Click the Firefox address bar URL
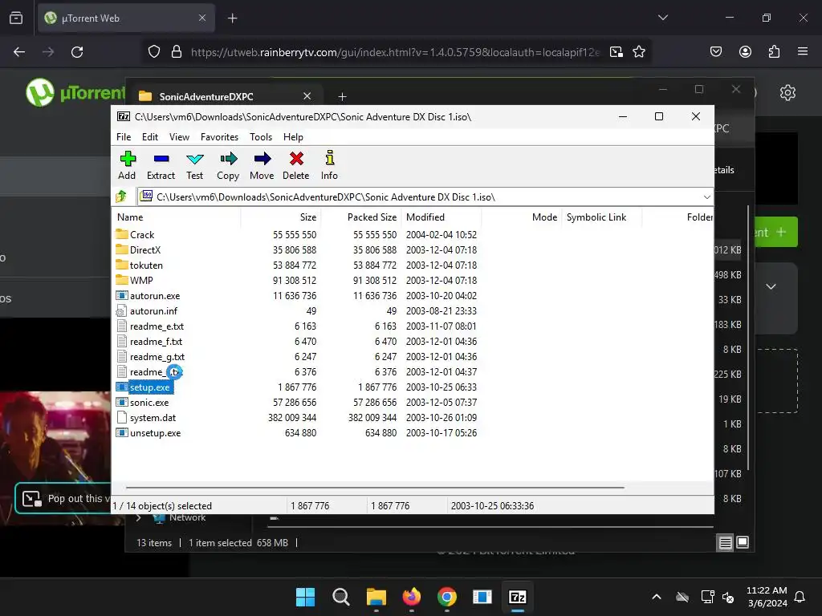Image resolution: width=822 pixels, height=616 pixels. click(395, 52)
